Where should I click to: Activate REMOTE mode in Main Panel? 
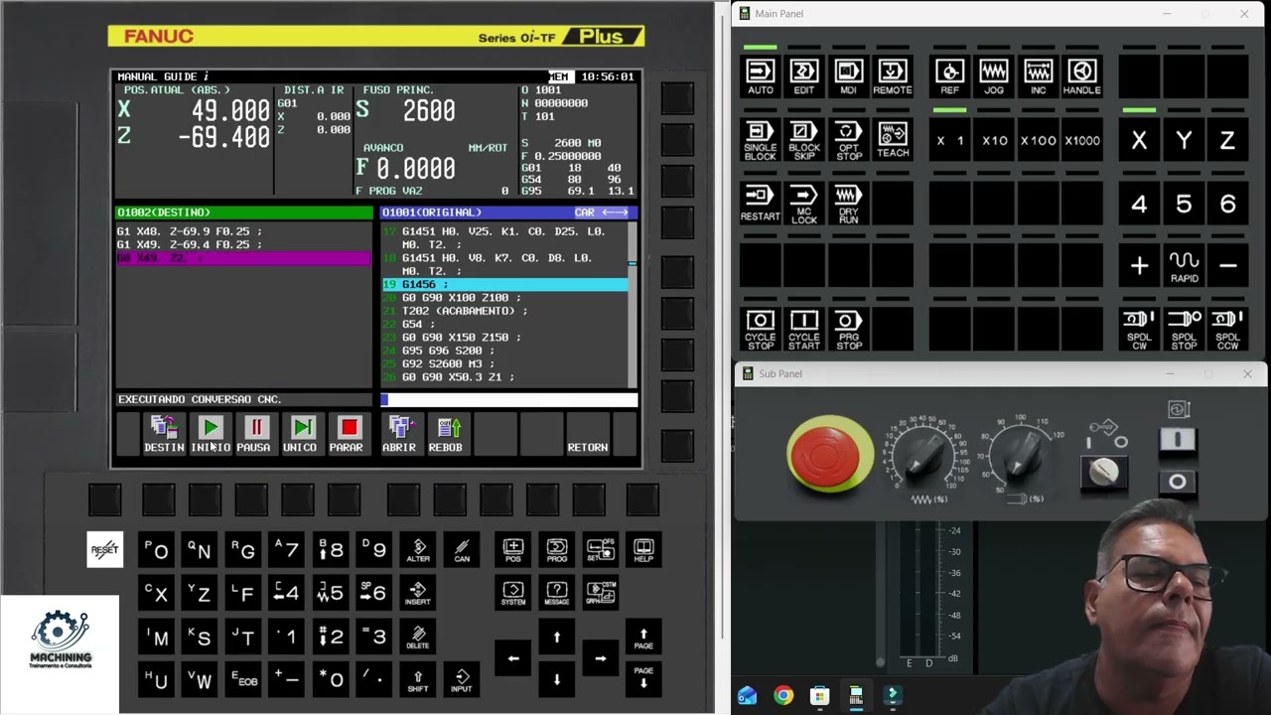(893, 76)
